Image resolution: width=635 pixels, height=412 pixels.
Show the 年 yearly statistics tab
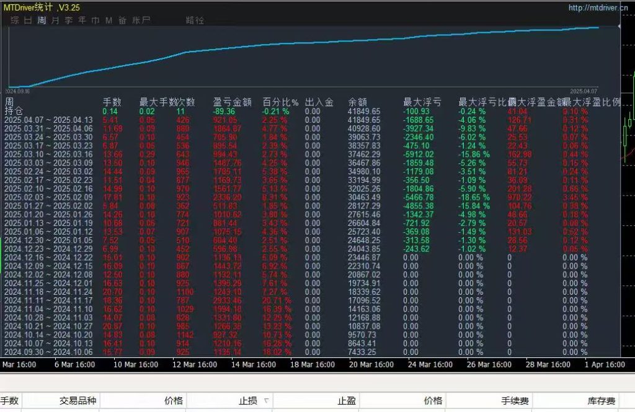point(82,20)
